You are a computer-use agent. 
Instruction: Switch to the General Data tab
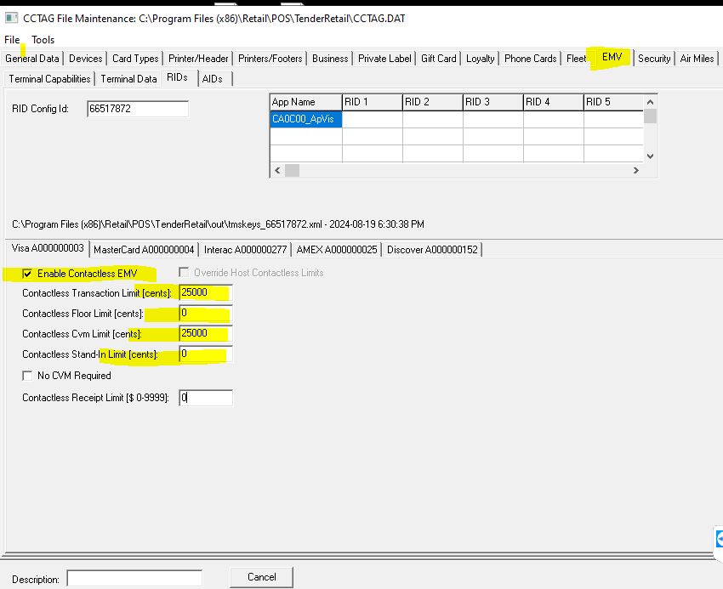tap(32, 59)
